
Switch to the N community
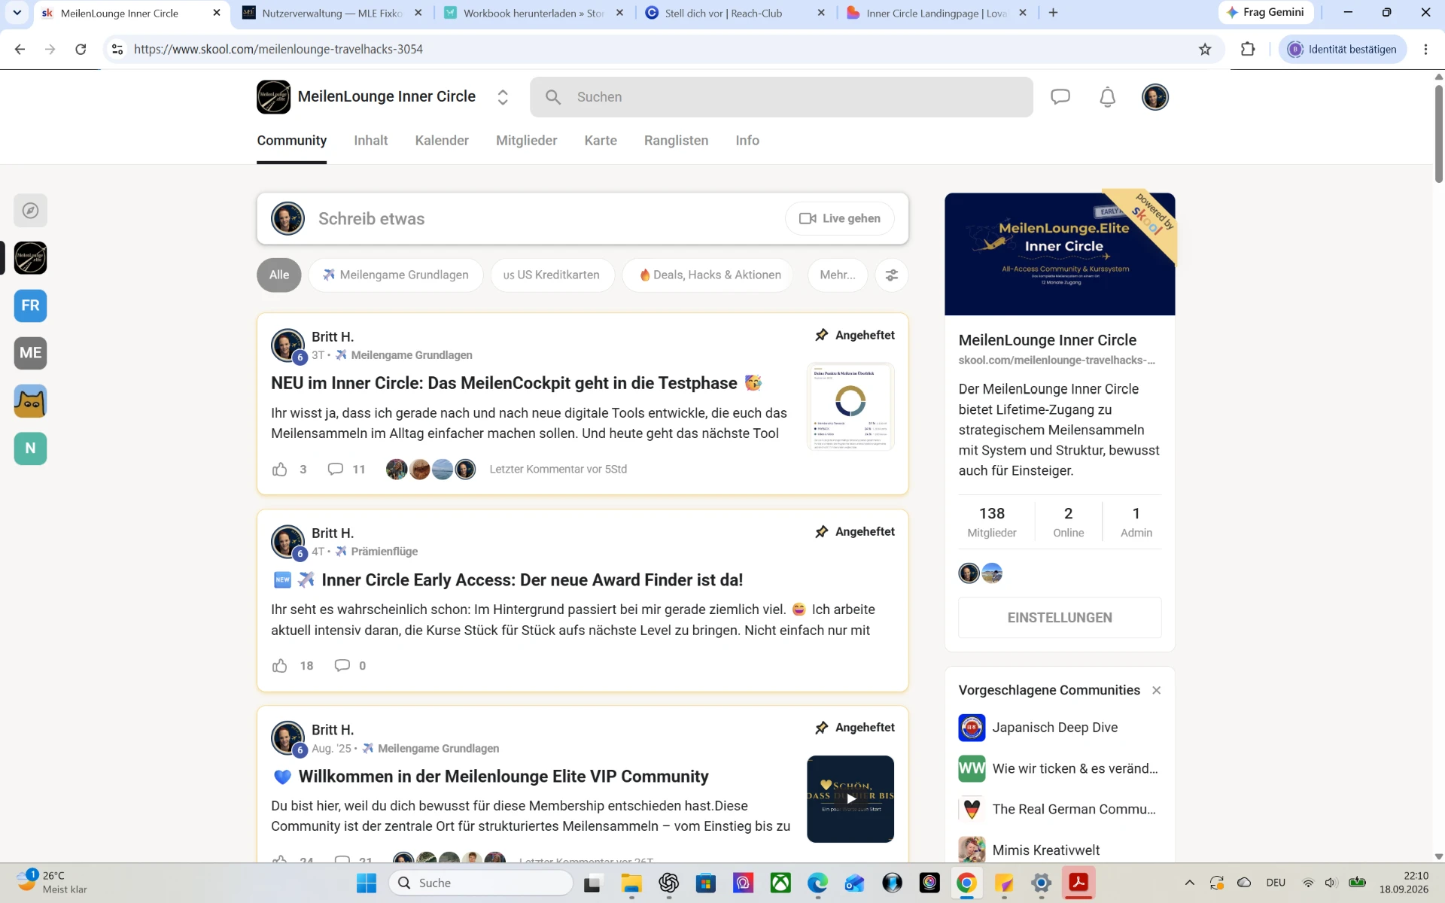click(x=30, y=448)
